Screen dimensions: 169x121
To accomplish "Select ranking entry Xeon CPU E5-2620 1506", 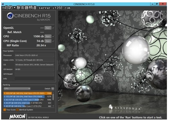I will (28, 93).
